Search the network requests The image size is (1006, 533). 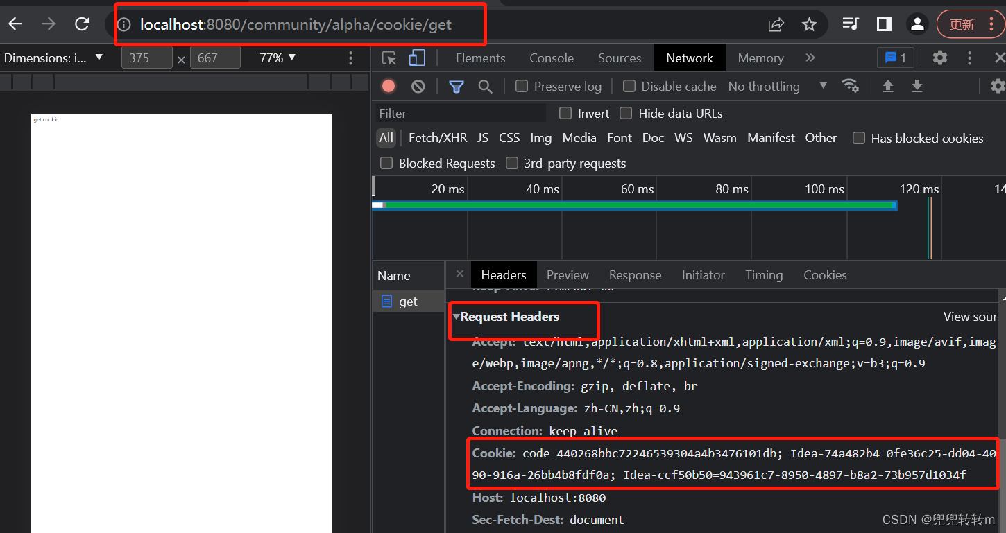[485, 86]
